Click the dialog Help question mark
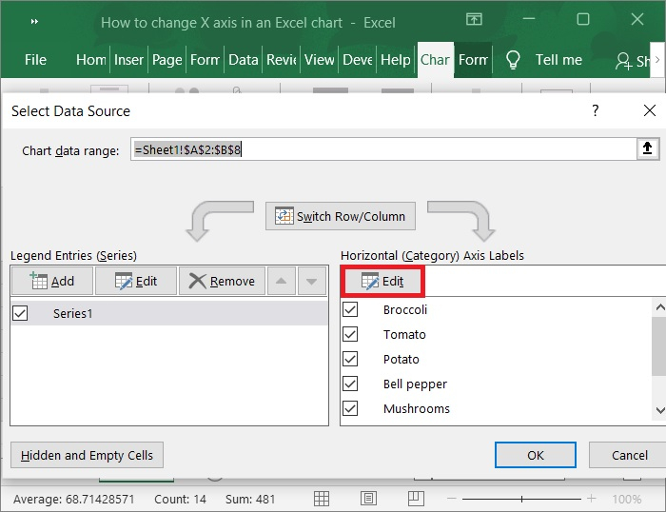The width and height of the screenshot is (666, 512). pos(596,110)
